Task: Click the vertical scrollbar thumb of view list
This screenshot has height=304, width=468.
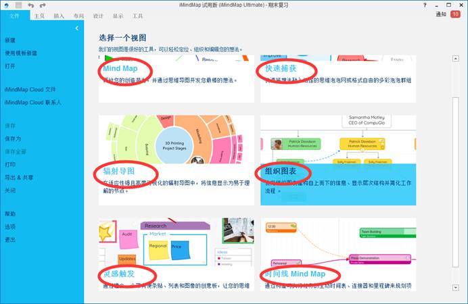Action: point(455,182)
